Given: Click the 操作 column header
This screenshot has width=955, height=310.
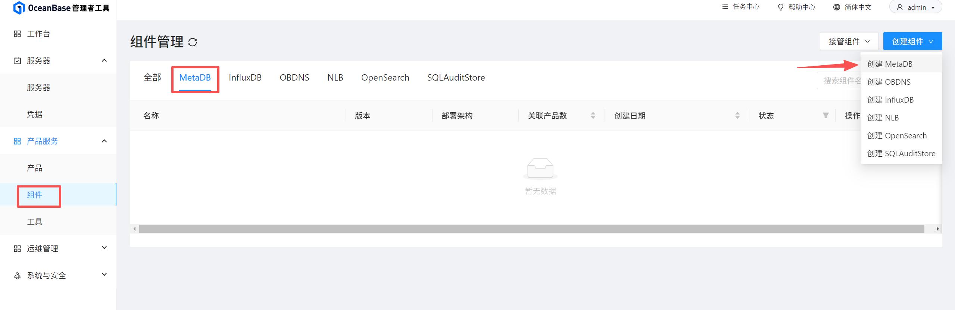Looking at the screenshot, I should (852, 116).
